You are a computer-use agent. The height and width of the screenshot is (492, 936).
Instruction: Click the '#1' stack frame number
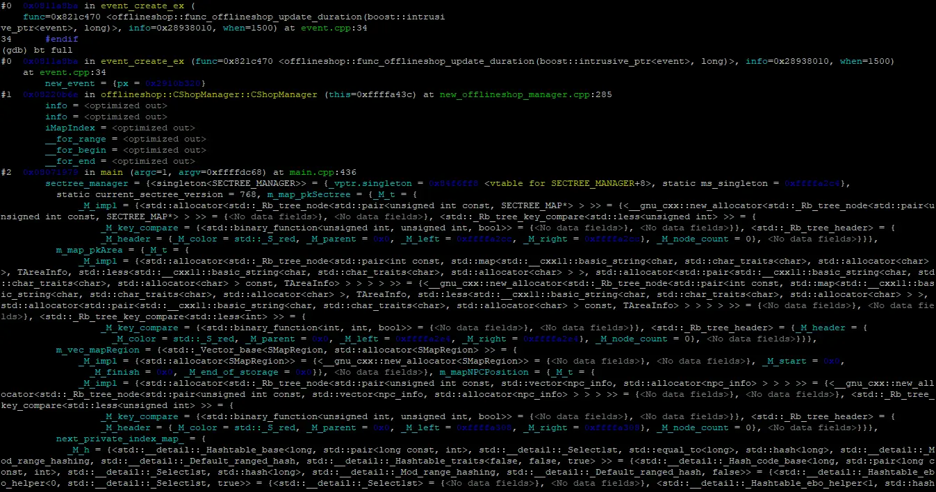click(6, 94)
